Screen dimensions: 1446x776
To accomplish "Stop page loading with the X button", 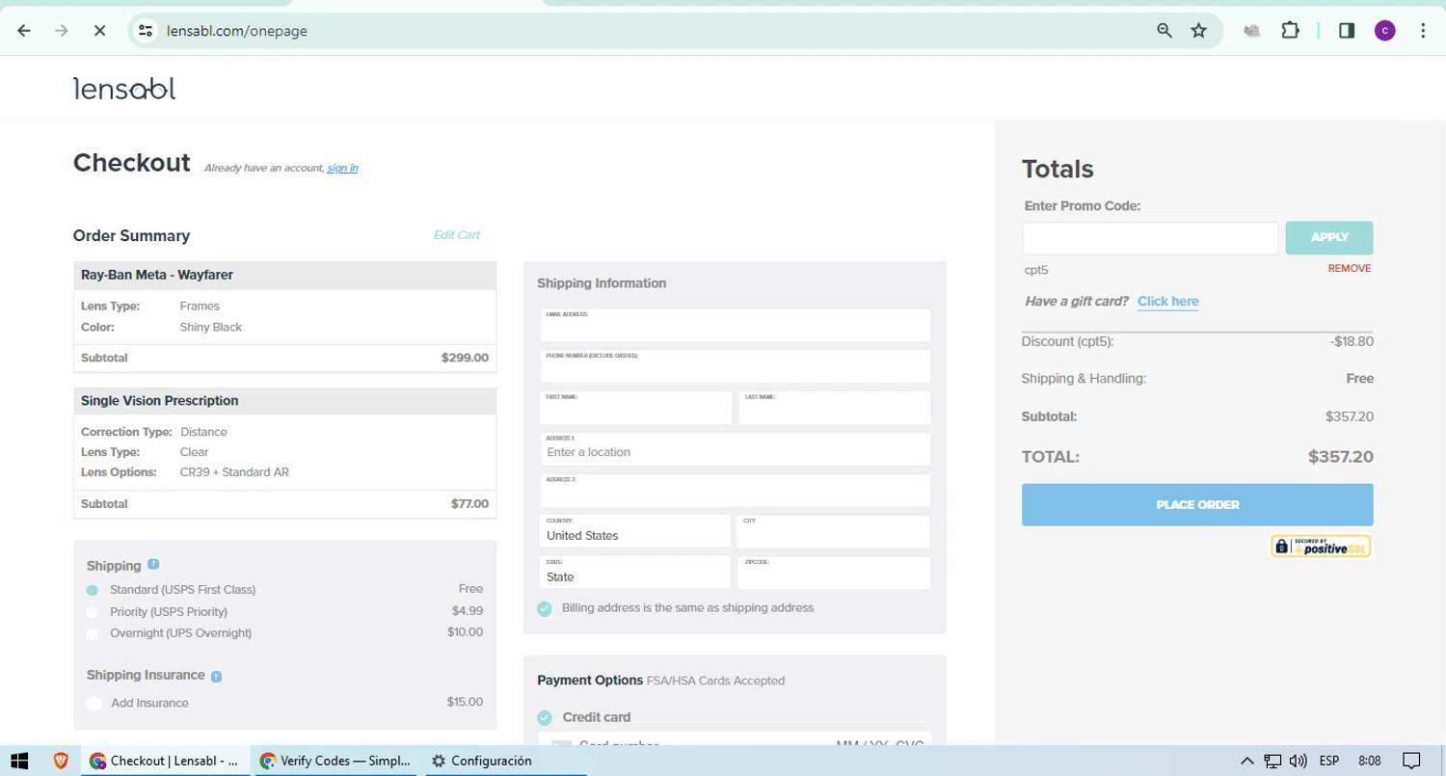I will (99, 31).
